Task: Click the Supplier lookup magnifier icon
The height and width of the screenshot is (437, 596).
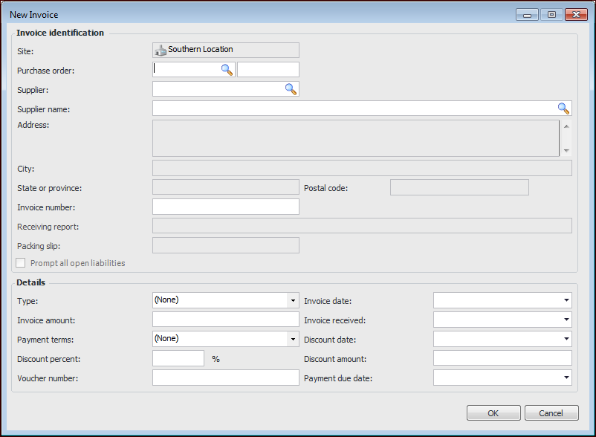Action: [291, 89]
